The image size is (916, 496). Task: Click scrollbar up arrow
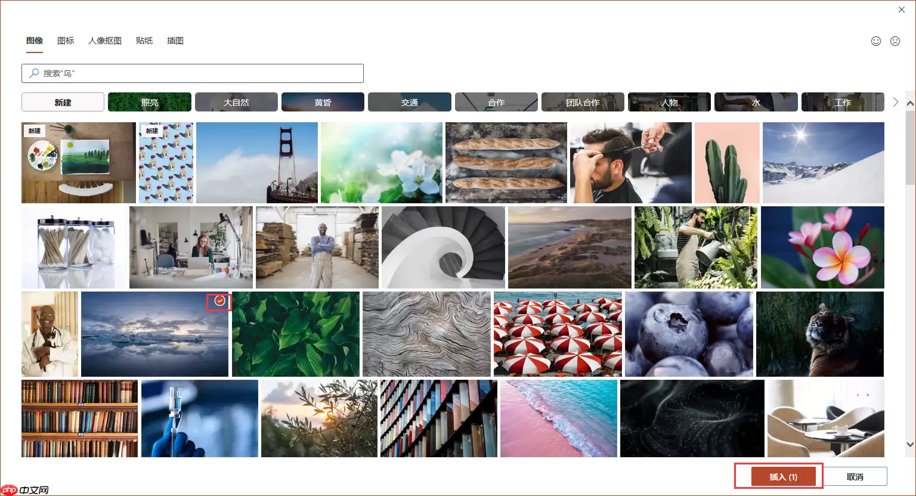click(910, 104)
